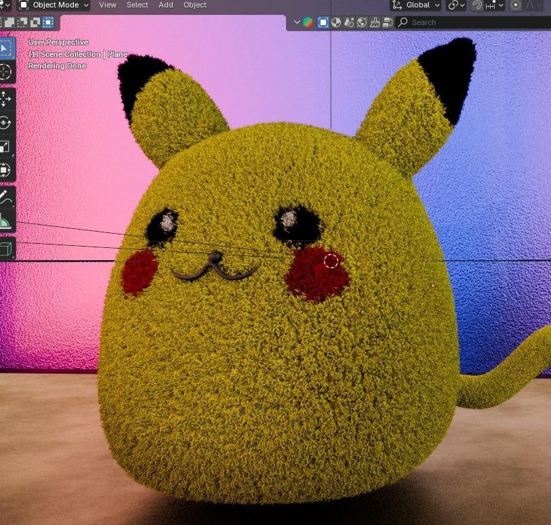Toggle the droplets filter icon
551x525 pixels.
coord(349,22)
